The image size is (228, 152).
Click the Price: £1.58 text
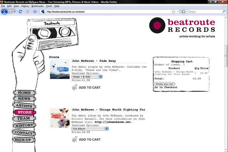point(81,80)
